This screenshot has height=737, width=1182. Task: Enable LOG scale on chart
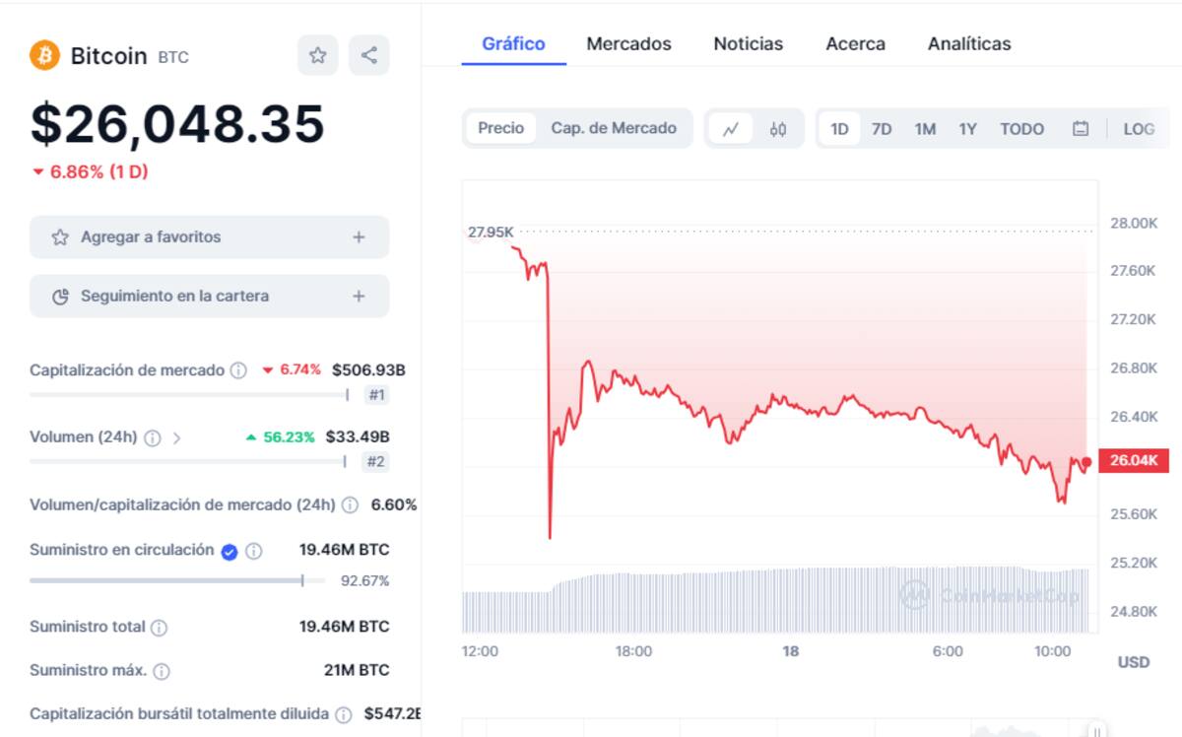pos(1139,129)
